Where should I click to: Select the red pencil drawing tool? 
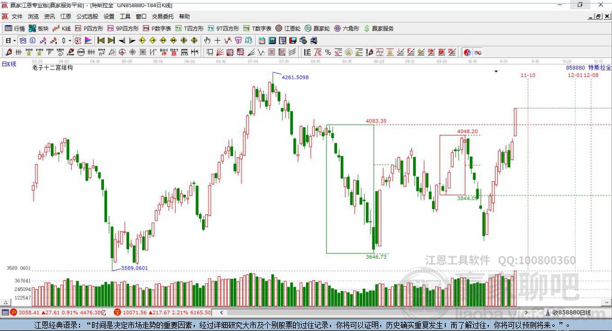tap(8, 52)
